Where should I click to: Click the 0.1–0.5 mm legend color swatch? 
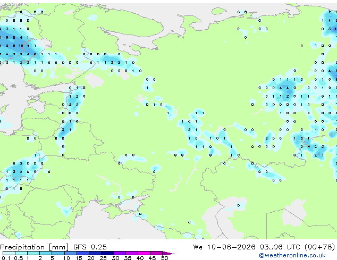(x=9, y=253)
